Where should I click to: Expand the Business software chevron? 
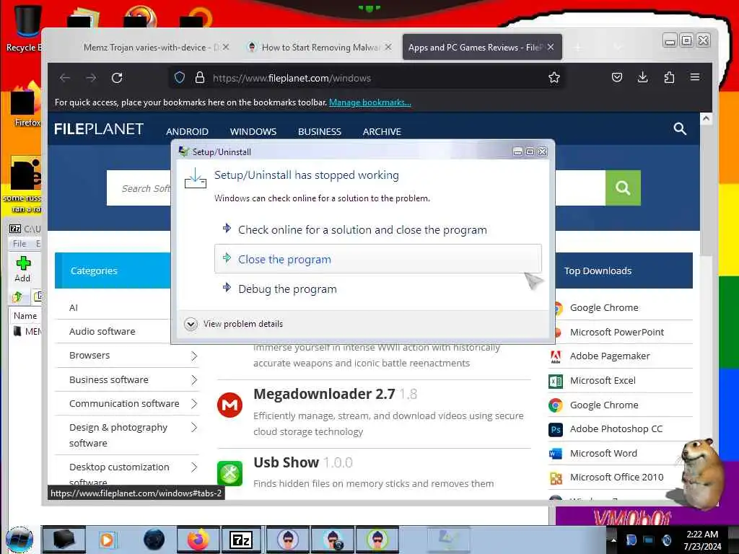coord(194,379)
